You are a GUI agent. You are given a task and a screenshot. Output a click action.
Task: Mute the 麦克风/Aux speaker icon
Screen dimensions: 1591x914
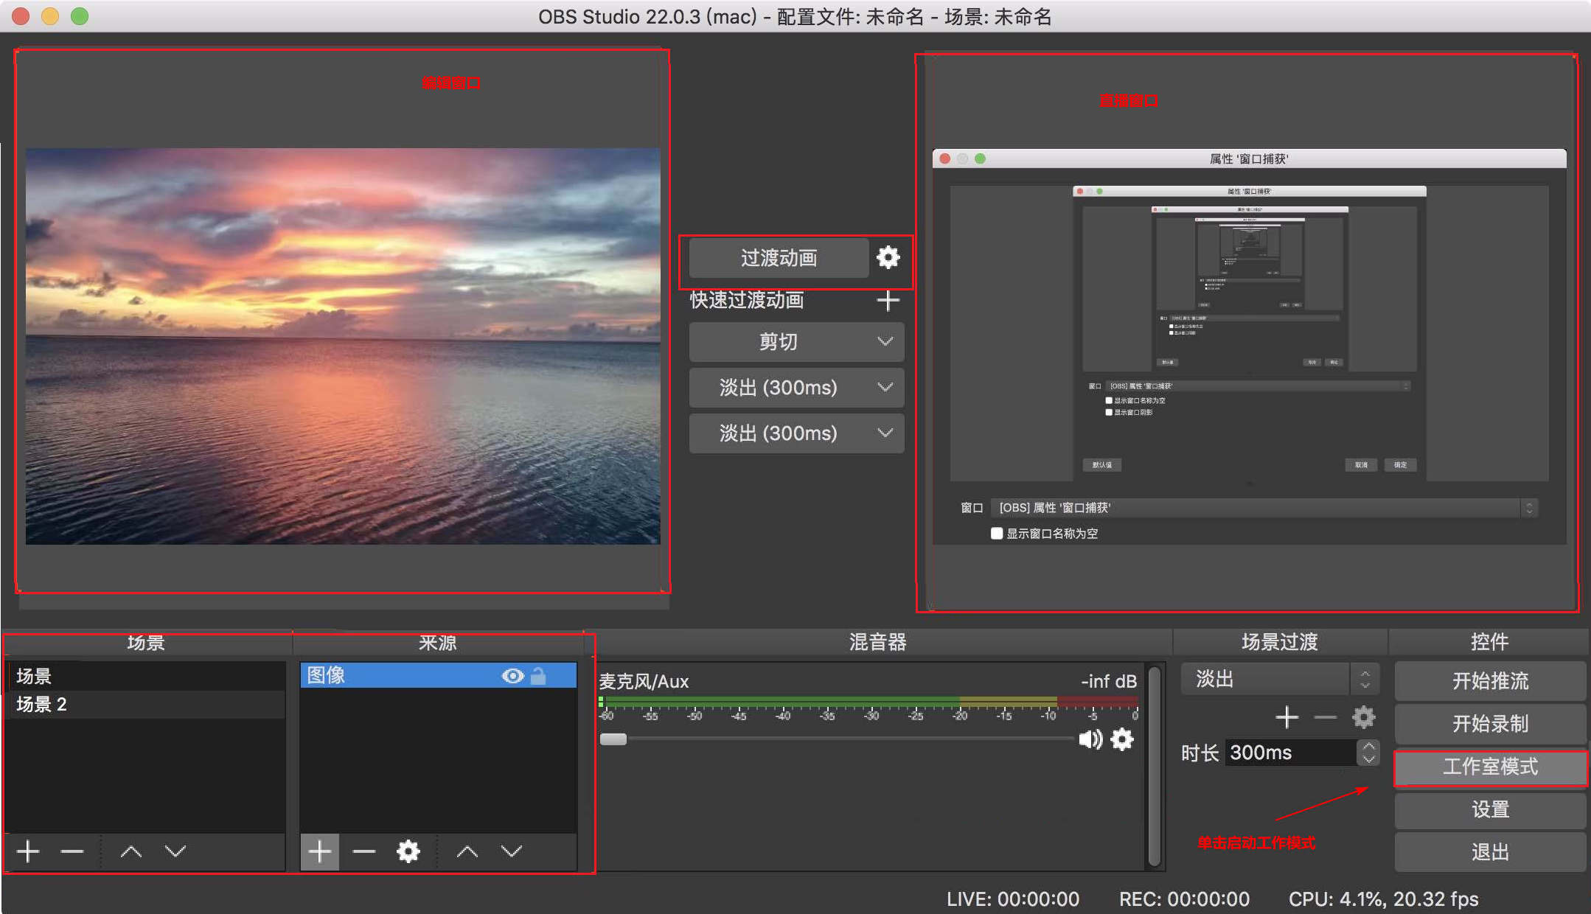point(1090,739)
